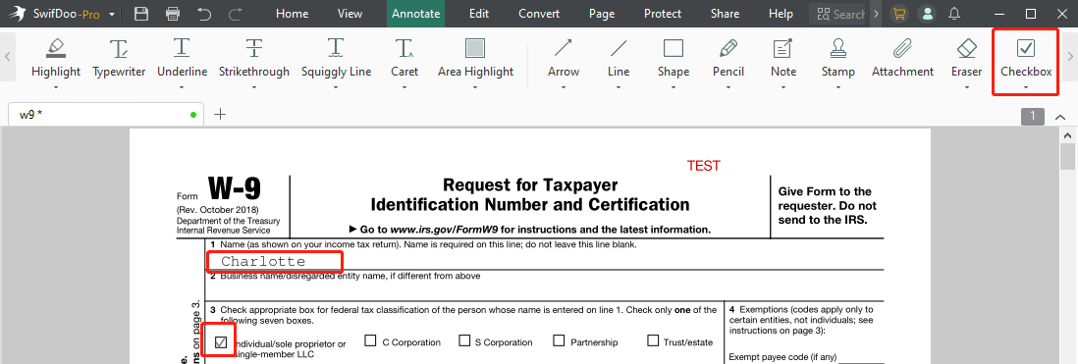The height and width of the screenshot is (364, 1078).
Task: Add a new document tab
Action: (x=220, y=114)
